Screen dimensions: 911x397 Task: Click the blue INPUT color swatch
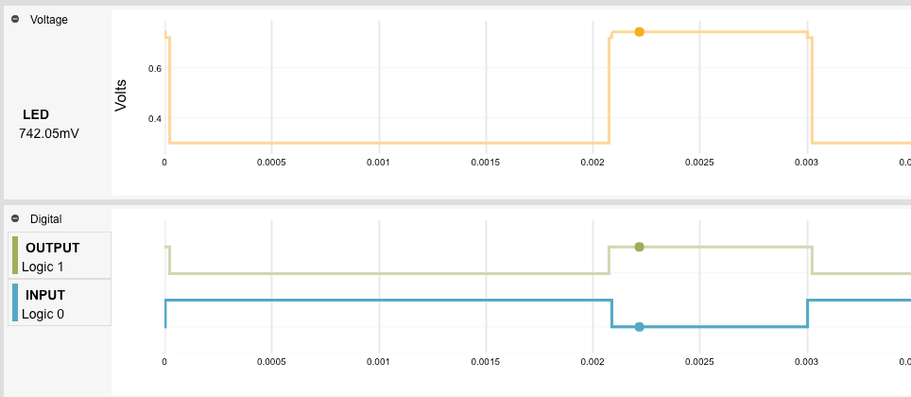coord(15,302)
